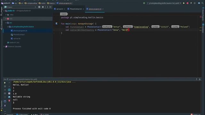Open the Favorites tool window side tab
The width and height of the screenshot is (205, 115).
pos(1,105)
